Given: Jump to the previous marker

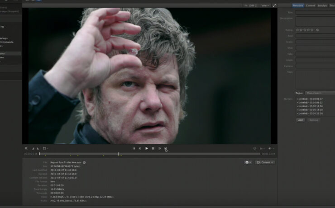Looking at the screenshot, I should [x=134, y=148].
